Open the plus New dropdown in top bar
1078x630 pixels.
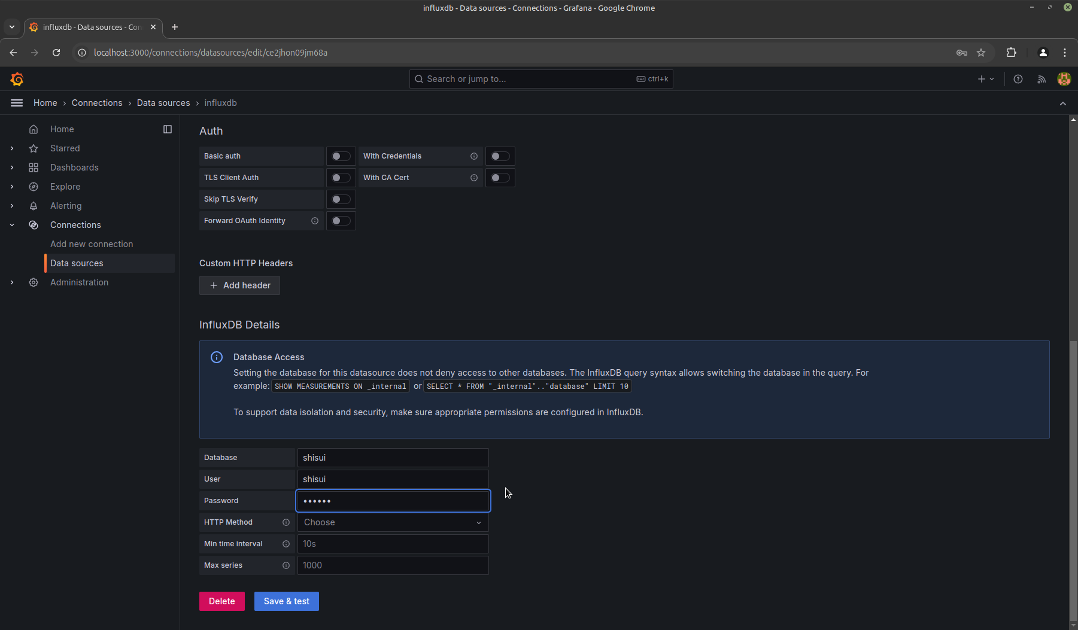click(986, 79)
